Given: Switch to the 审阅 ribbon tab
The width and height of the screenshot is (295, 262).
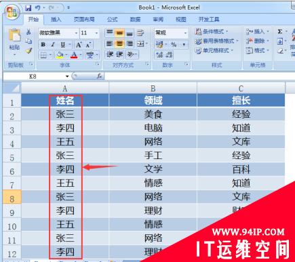Looking at the screenshot, I should pyautogui.click(x=158, y=20).
